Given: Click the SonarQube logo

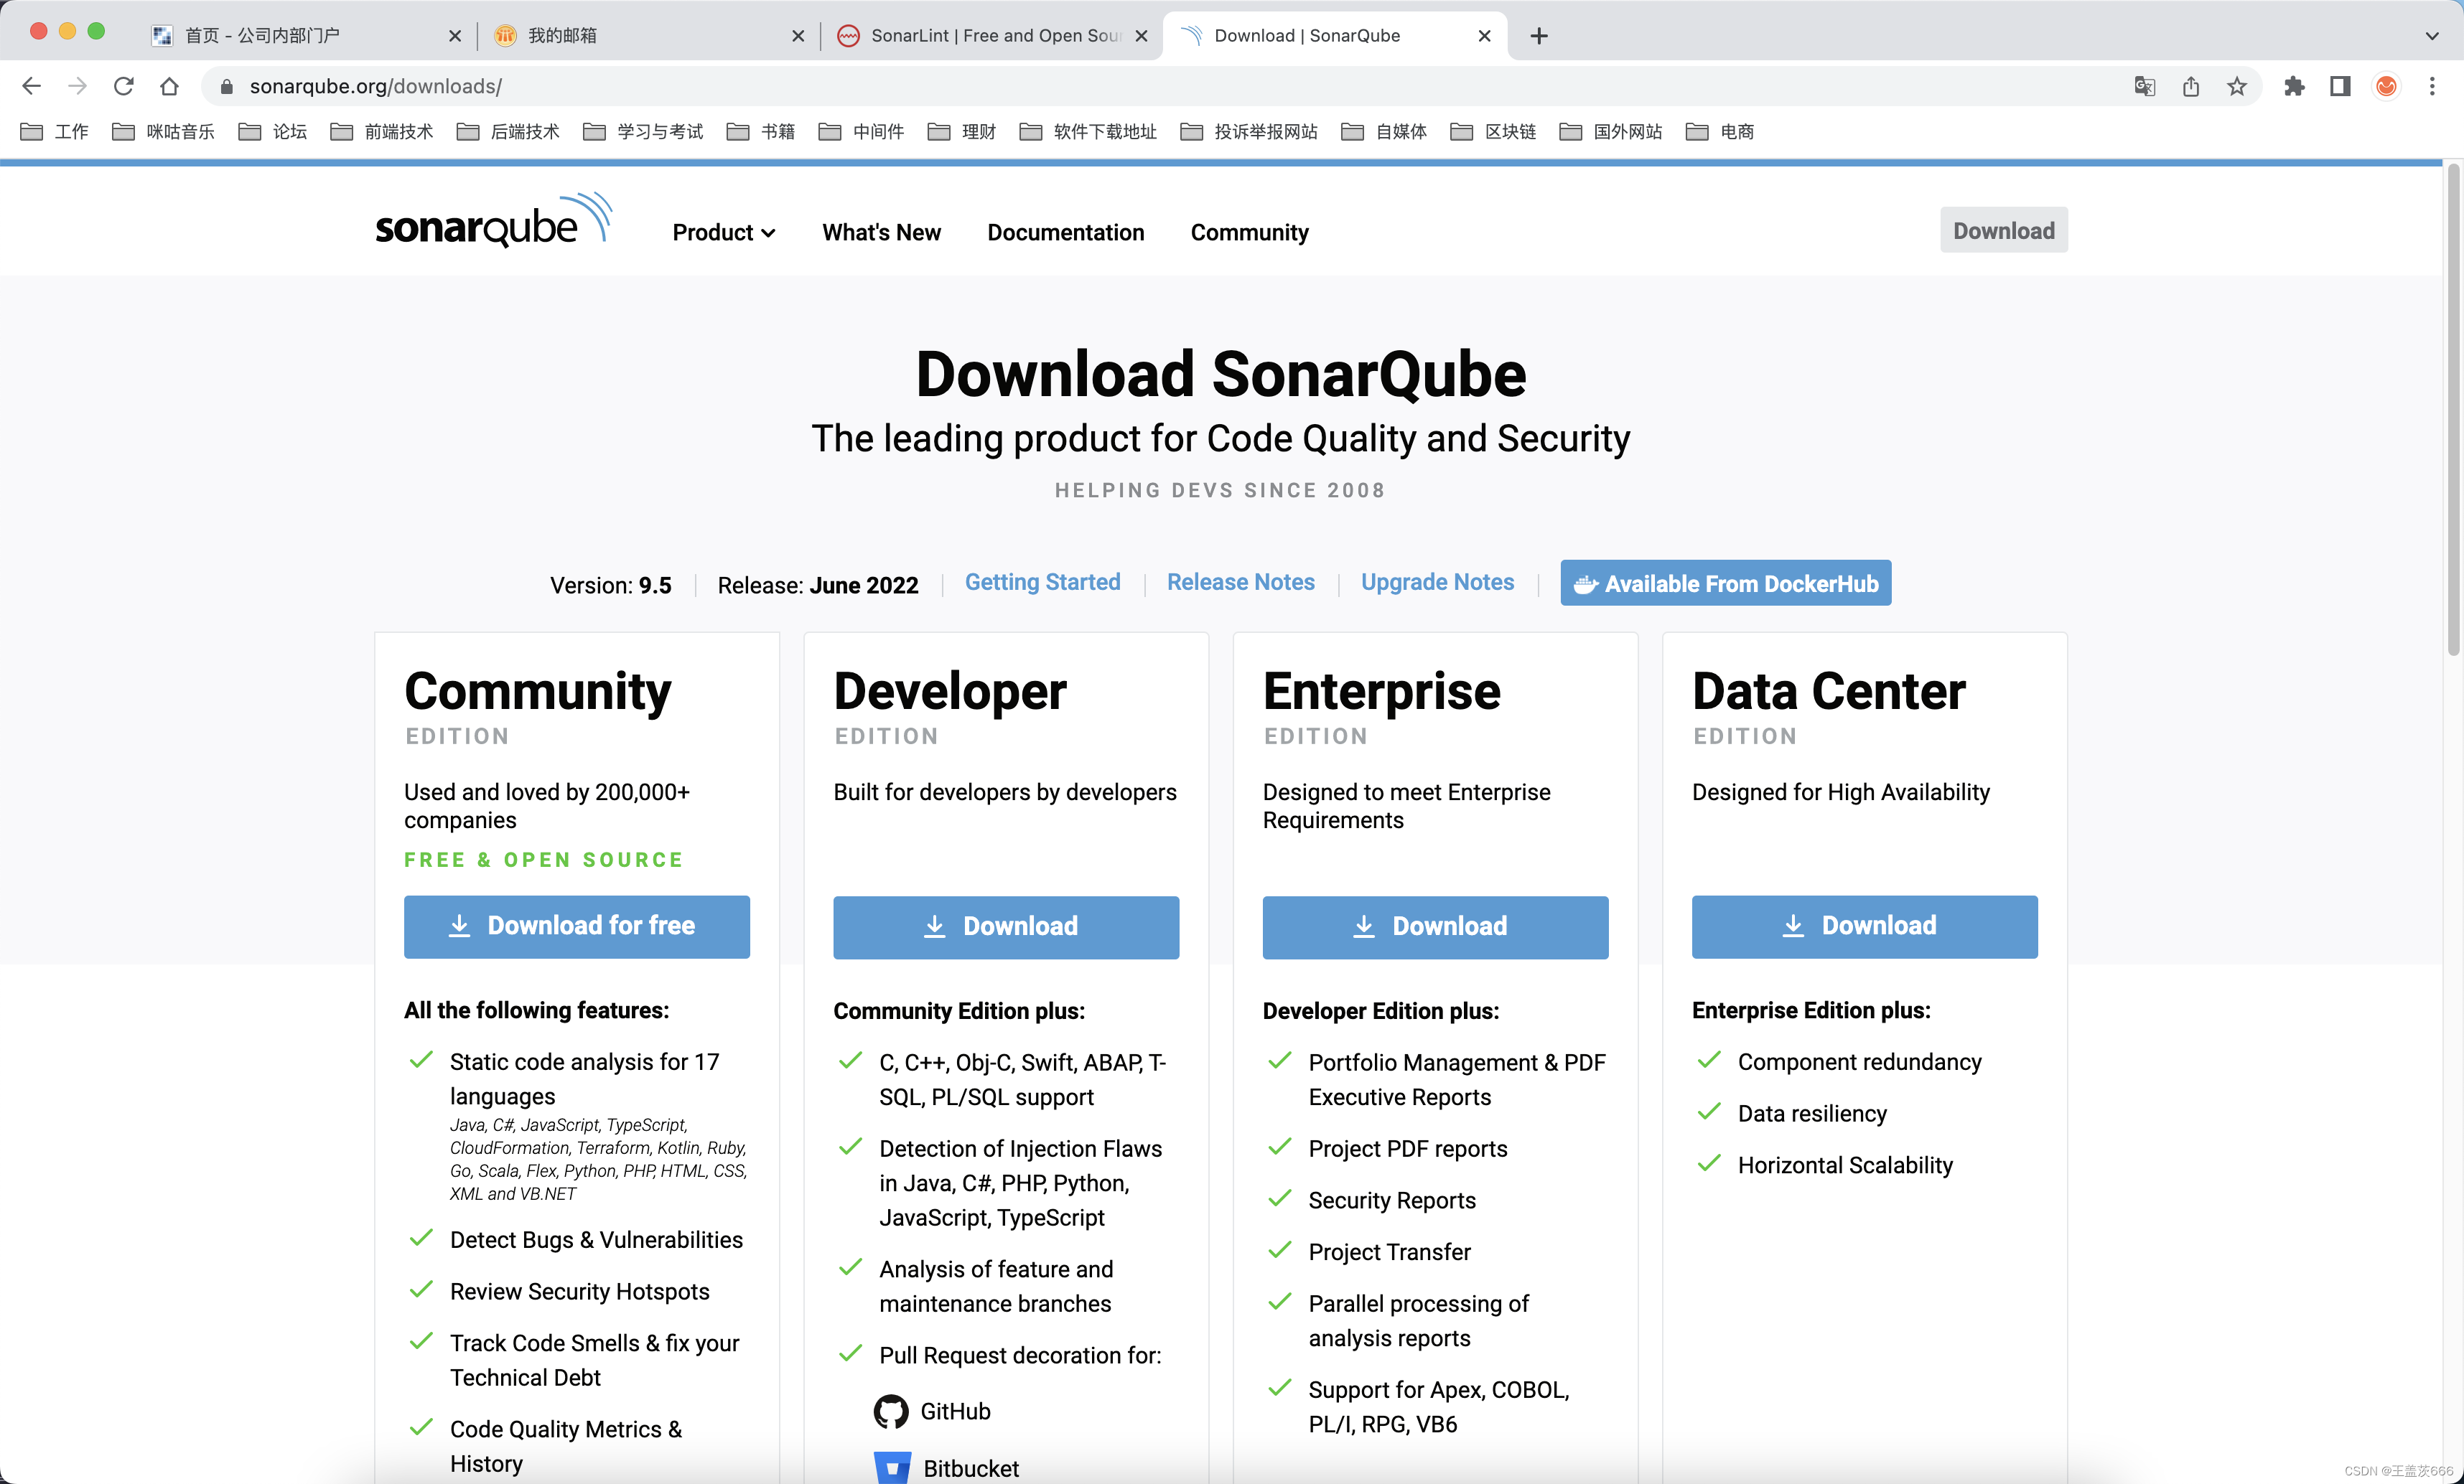Looking at the screenshot, I should [x=493, y=221].
